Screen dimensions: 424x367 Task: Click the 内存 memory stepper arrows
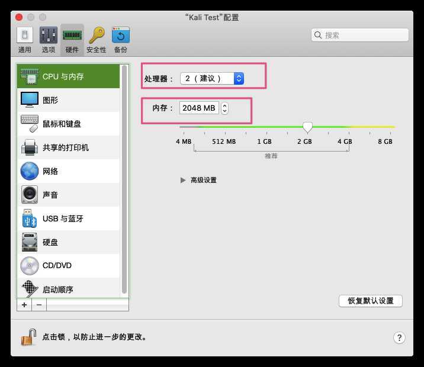224,108
